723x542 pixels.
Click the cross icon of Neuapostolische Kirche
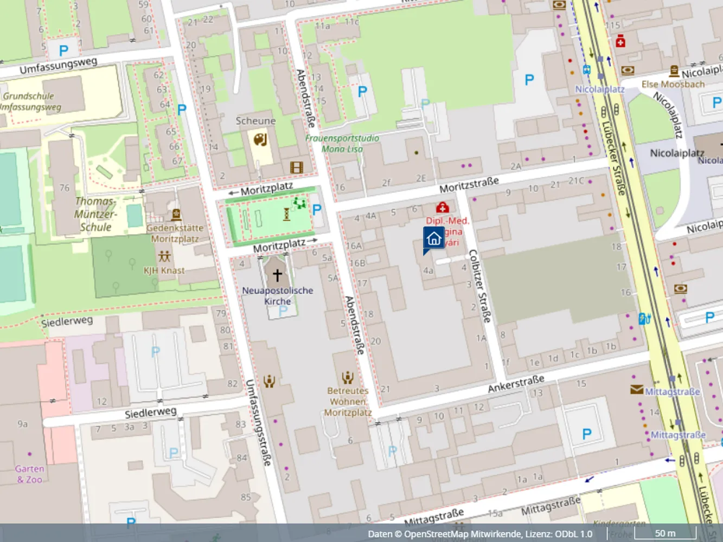point(277,275)
